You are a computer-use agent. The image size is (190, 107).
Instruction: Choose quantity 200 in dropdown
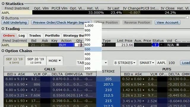(x=93, y=64)
